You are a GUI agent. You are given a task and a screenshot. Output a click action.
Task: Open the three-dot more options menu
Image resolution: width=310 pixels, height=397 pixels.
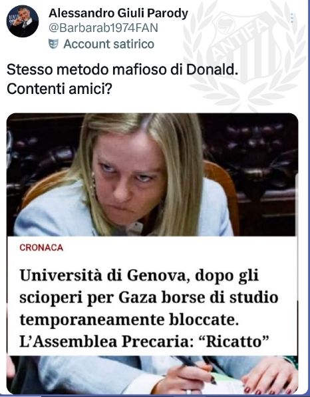click(x=292, y=18)
